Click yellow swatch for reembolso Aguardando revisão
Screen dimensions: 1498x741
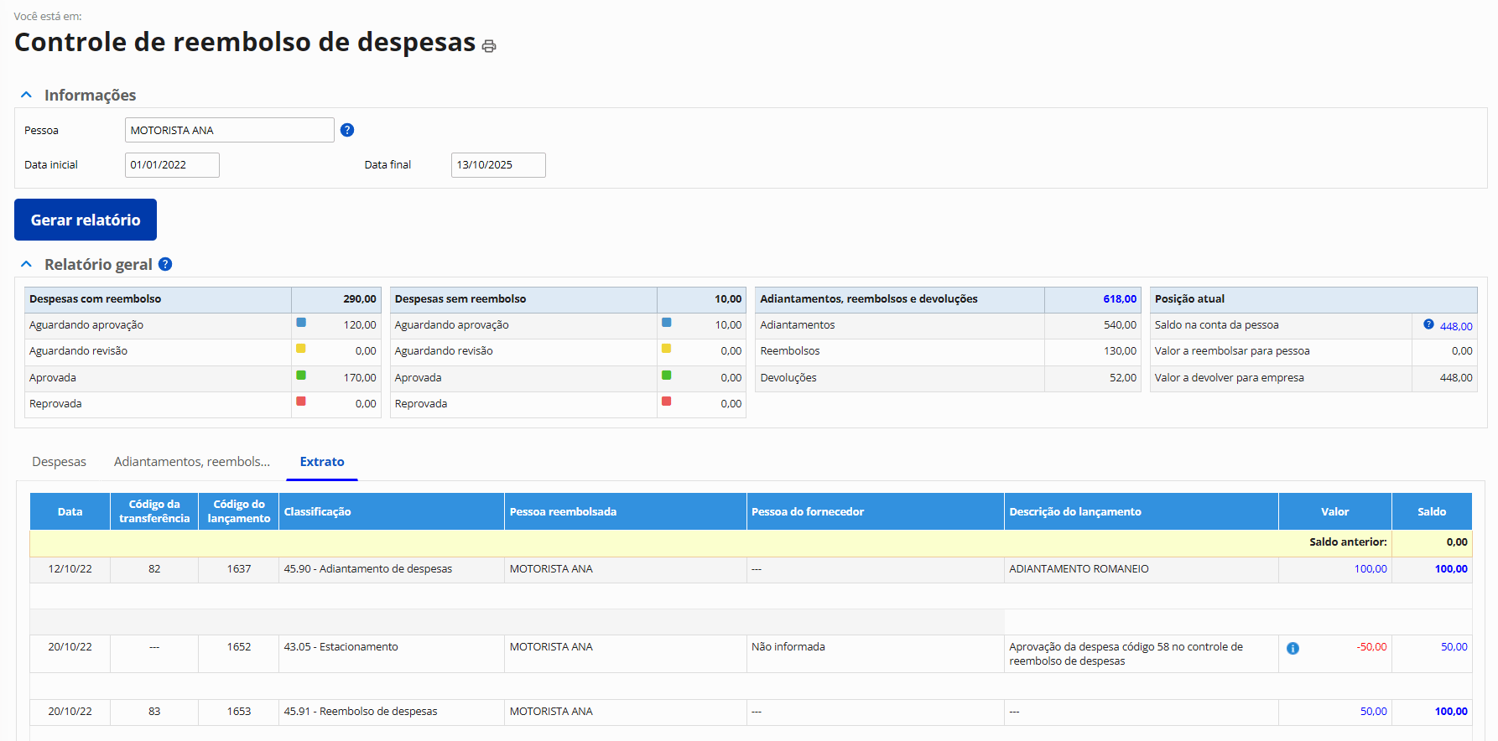(x=301, y=349)
